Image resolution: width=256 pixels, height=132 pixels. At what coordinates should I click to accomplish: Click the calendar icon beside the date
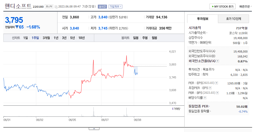tap(56, 7)
